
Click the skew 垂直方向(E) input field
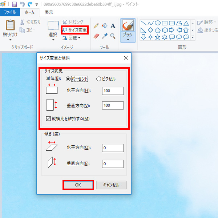(113, 164)
